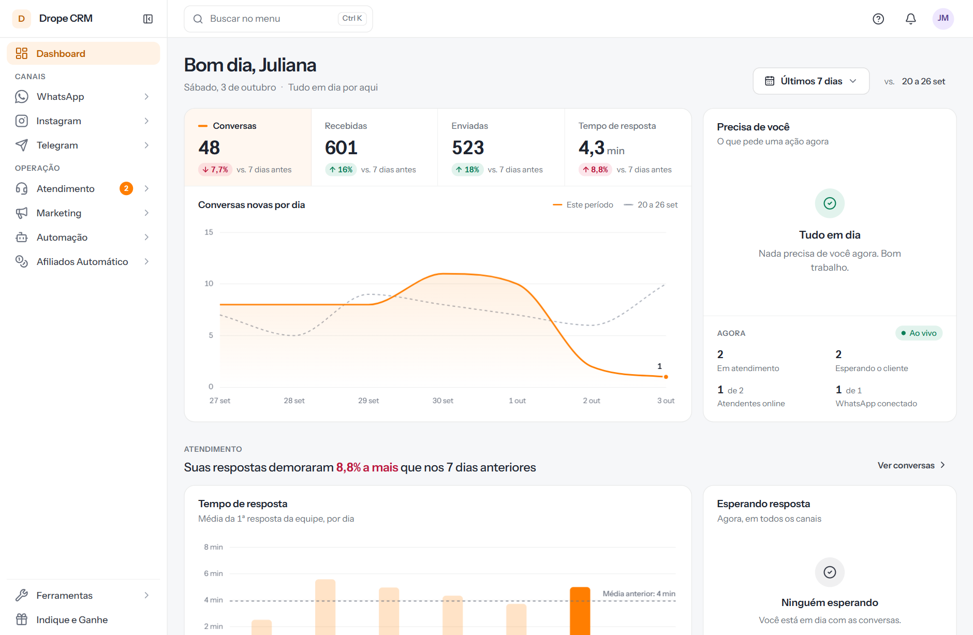The width and height of the screenshot is (973, 635).
Task: Open WhatsApp menu item
Action: [83, 97]
